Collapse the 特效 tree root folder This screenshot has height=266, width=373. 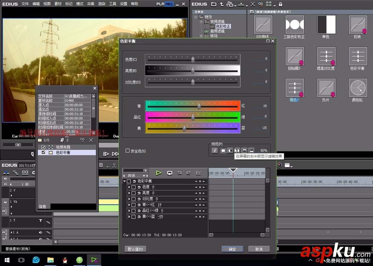pyautogui.click(x=195, y=17)
